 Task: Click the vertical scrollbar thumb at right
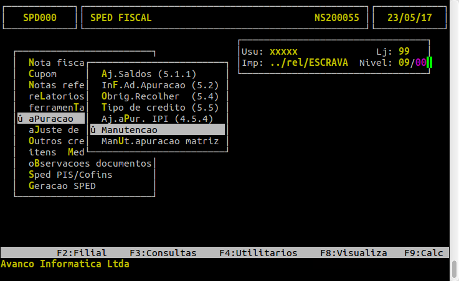point(453,269)
